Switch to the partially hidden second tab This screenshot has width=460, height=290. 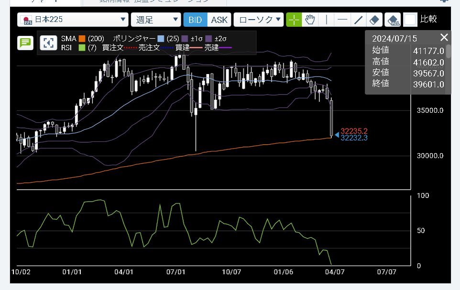click(143, 2)
